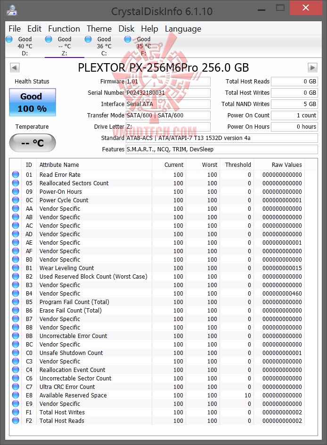This screenshot has width=327, height=445.
Task: Click the Firmware 1.01 field
Action: click(x=168, y=82)
